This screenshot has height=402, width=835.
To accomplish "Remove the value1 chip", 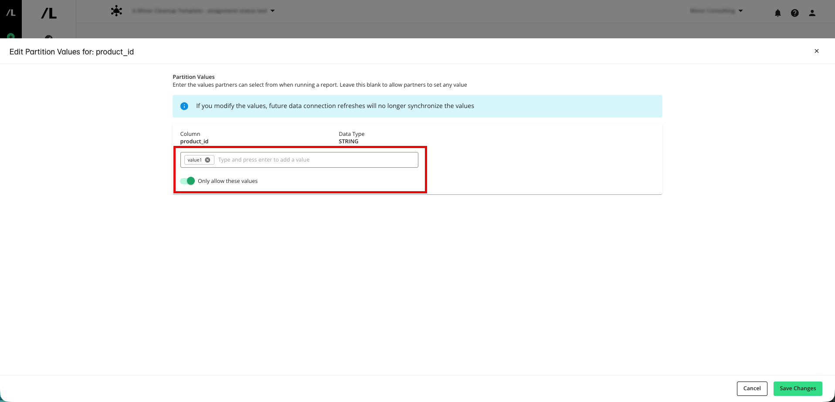I will pyautogui.click(x=207, y=160).
